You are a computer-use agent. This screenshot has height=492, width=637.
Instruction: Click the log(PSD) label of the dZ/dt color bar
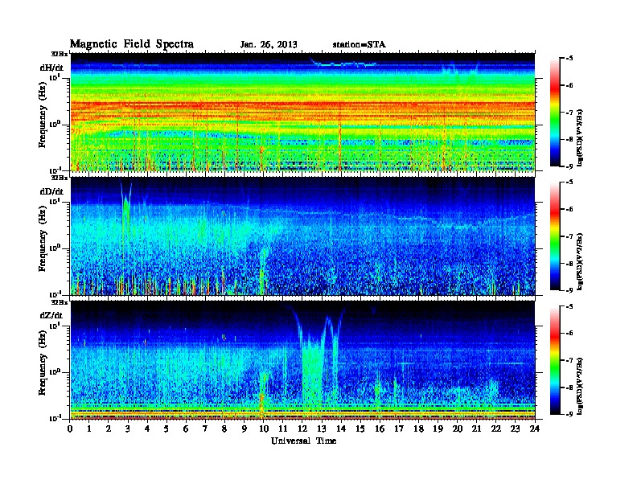581,385
